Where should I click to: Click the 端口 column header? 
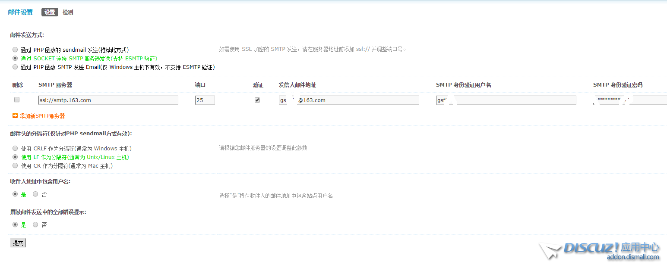pos(200,85)
